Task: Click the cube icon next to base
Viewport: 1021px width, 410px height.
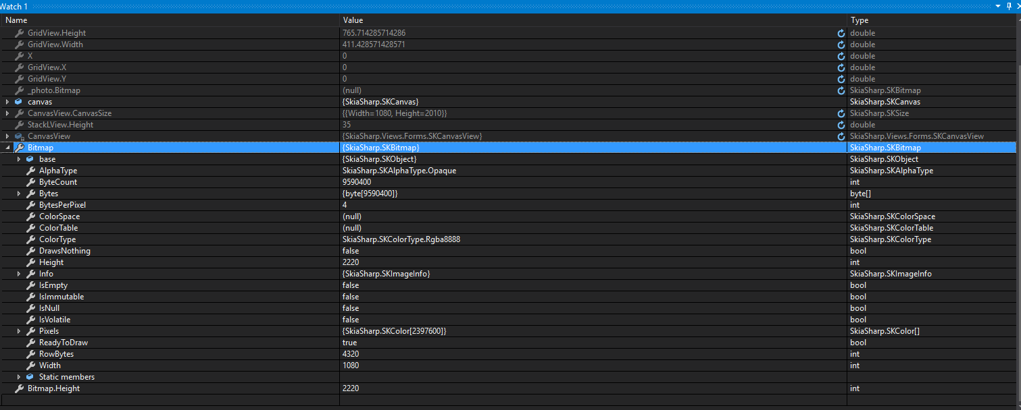Action: click(30, 159)
